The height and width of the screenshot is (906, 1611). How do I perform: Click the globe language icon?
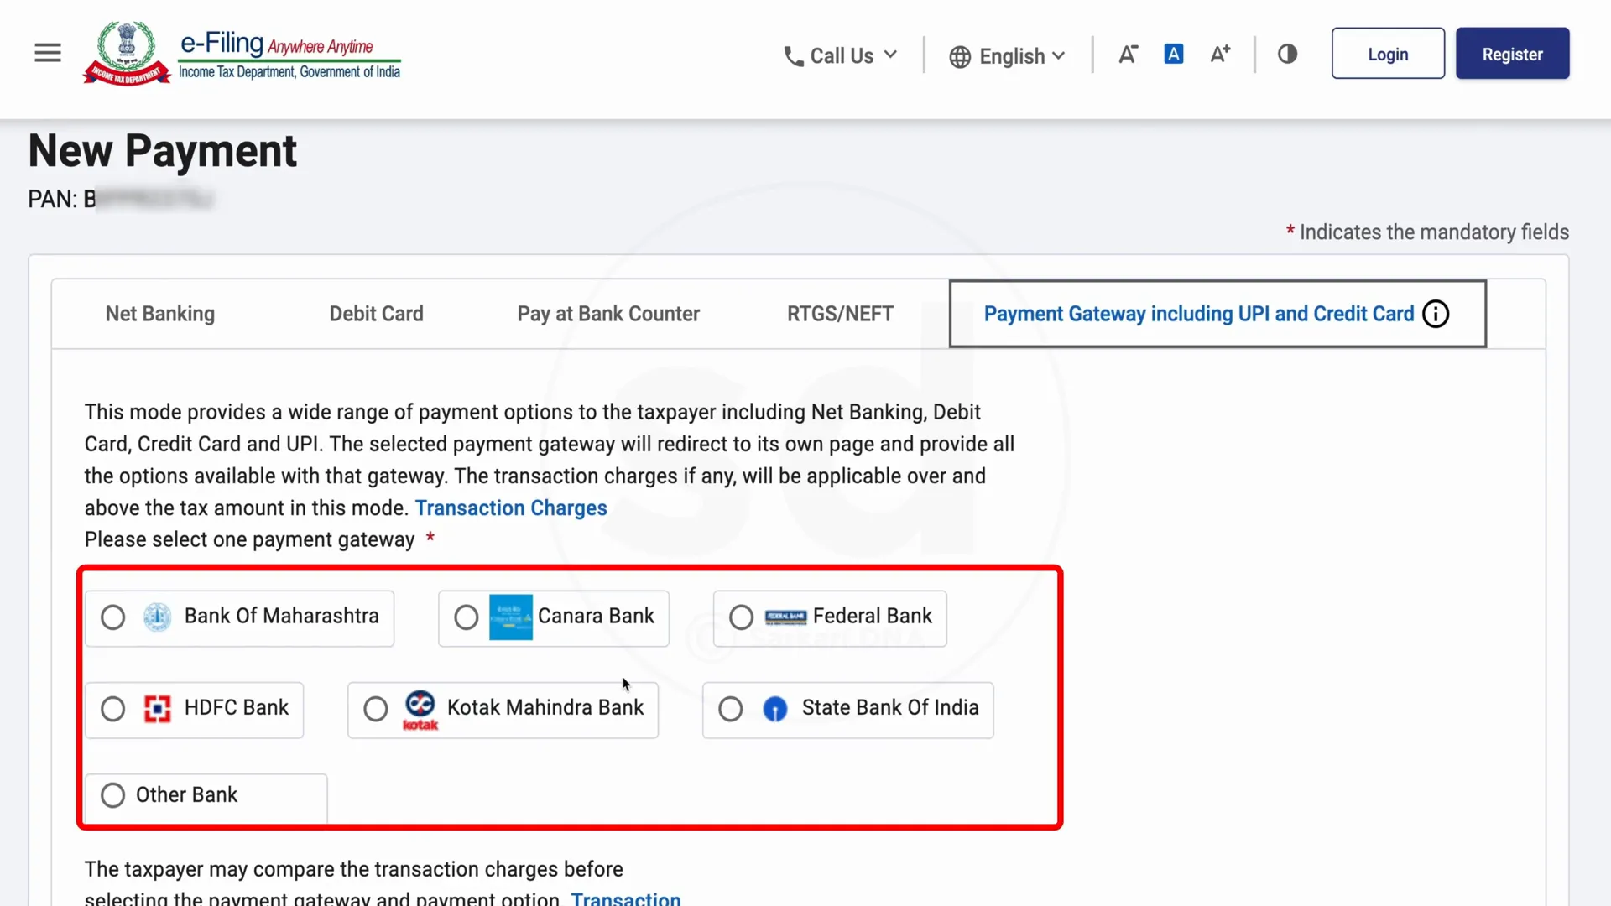click(x=960, y=57)
